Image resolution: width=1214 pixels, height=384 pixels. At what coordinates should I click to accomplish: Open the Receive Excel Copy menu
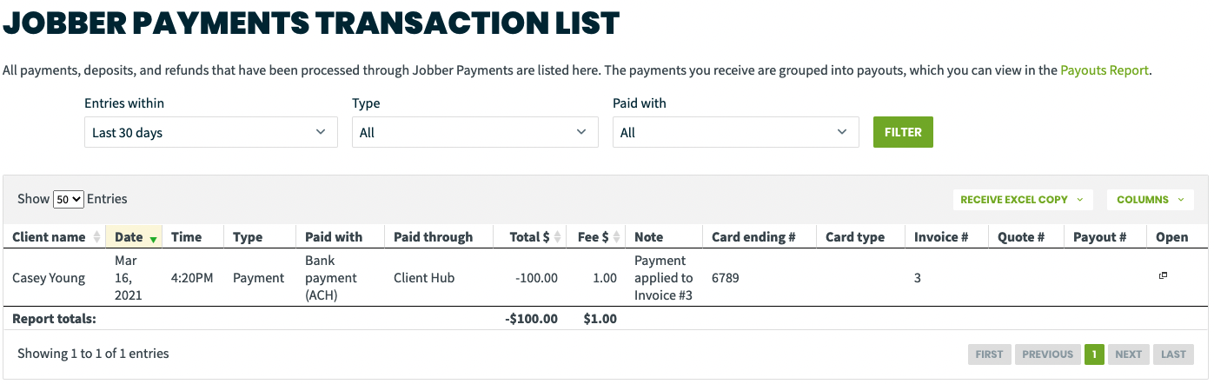pos(1022,200)
